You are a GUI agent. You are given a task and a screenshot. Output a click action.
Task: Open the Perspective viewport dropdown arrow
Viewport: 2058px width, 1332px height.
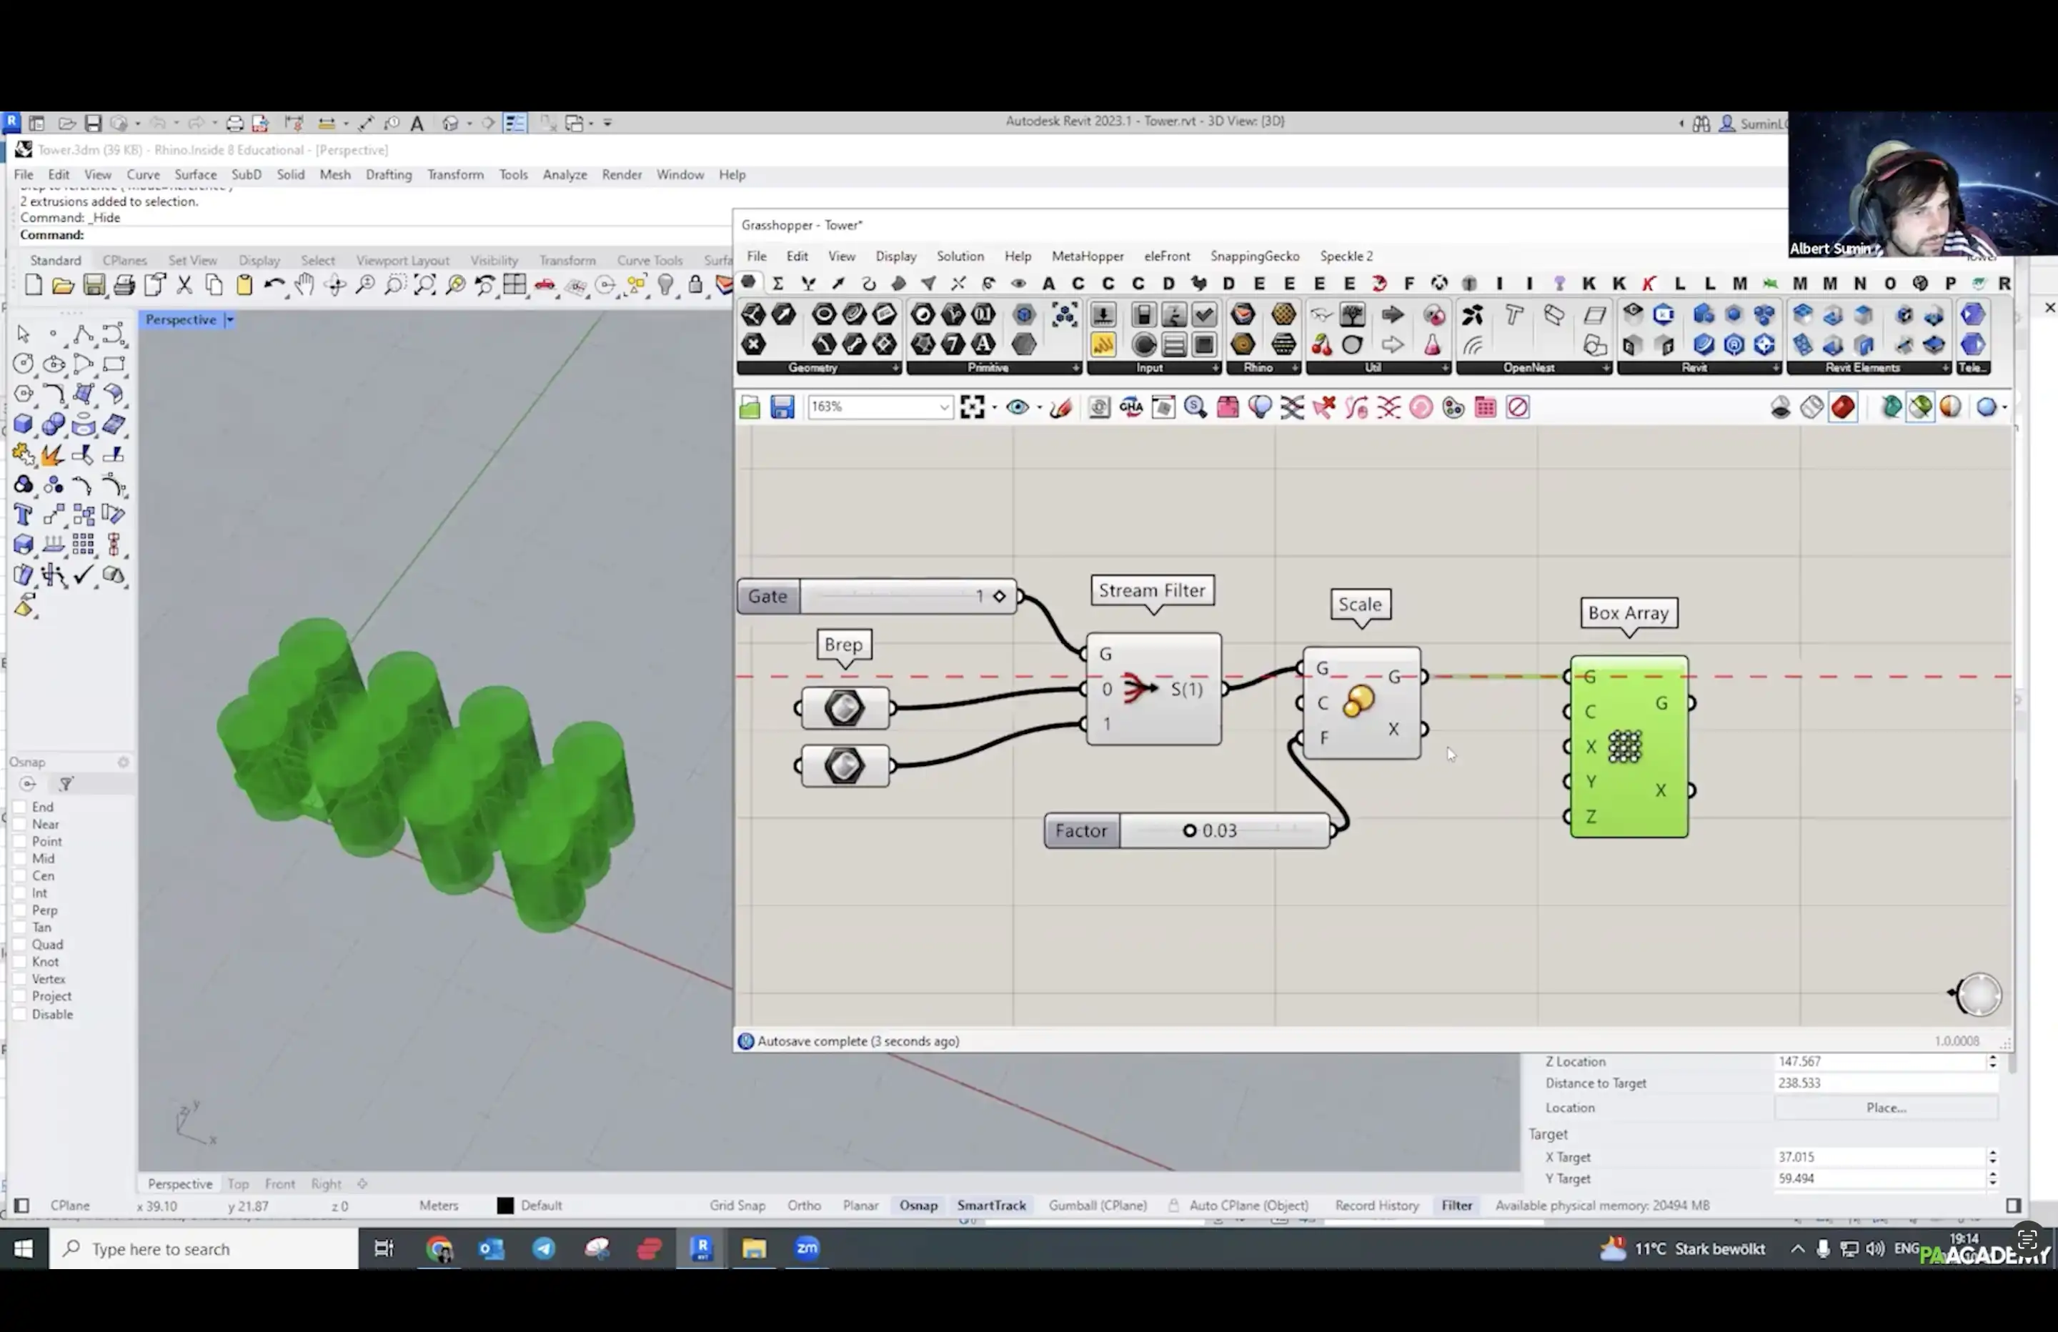(x=230, y=320)
